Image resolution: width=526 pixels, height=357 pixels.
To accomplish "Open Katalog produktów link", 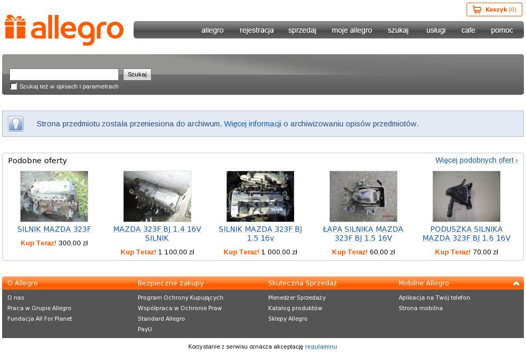I will click(295, 308).
